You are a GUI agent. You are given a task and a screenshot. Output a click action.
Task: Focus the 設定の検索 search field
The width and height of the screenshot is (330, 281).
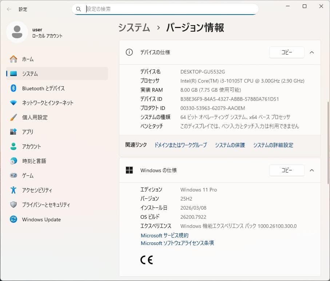(165, 9)
